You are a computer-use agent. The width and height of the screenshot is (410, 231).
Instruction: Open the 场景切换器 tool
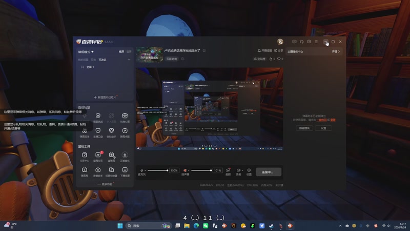pos(111,172)
